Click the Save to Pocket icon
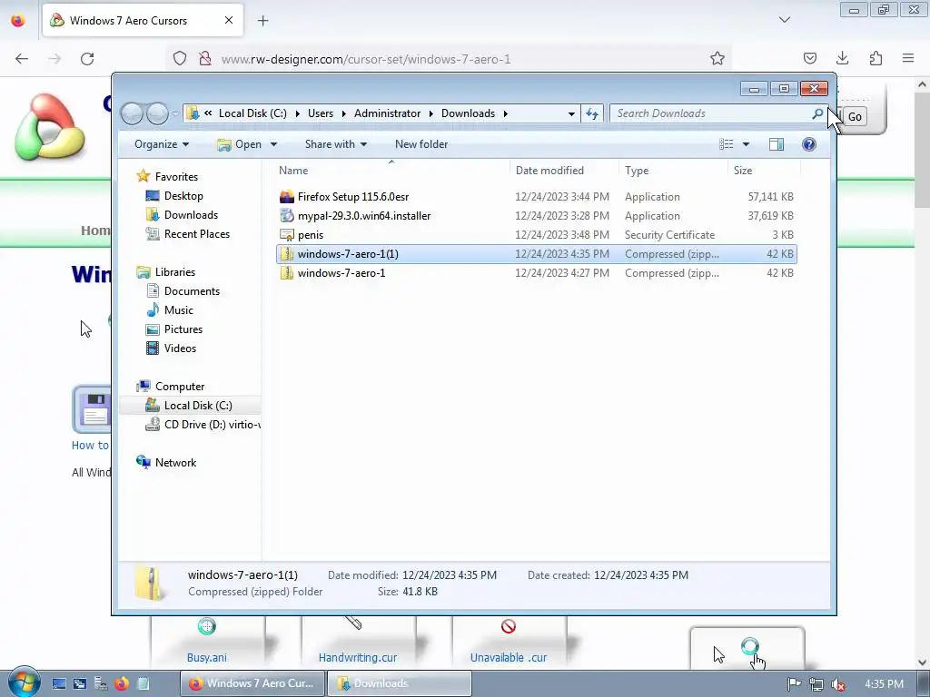 coord(809,58)
